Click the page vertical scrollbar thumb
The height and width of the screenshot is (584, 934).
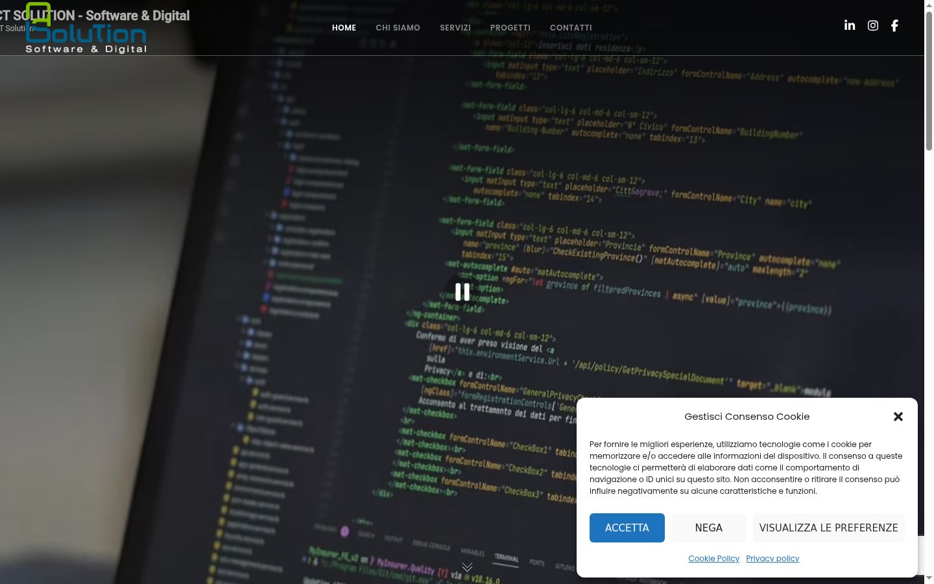coord(929,81)
